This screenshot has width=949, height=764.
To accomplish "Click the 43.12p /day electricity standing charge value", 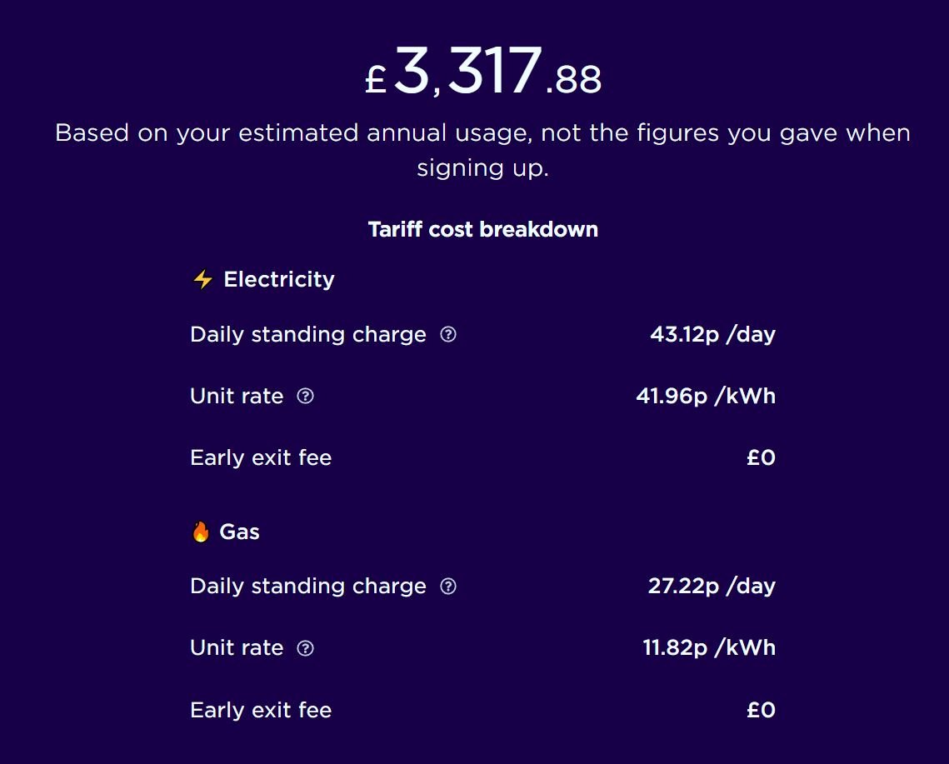I will coord(712,335).
